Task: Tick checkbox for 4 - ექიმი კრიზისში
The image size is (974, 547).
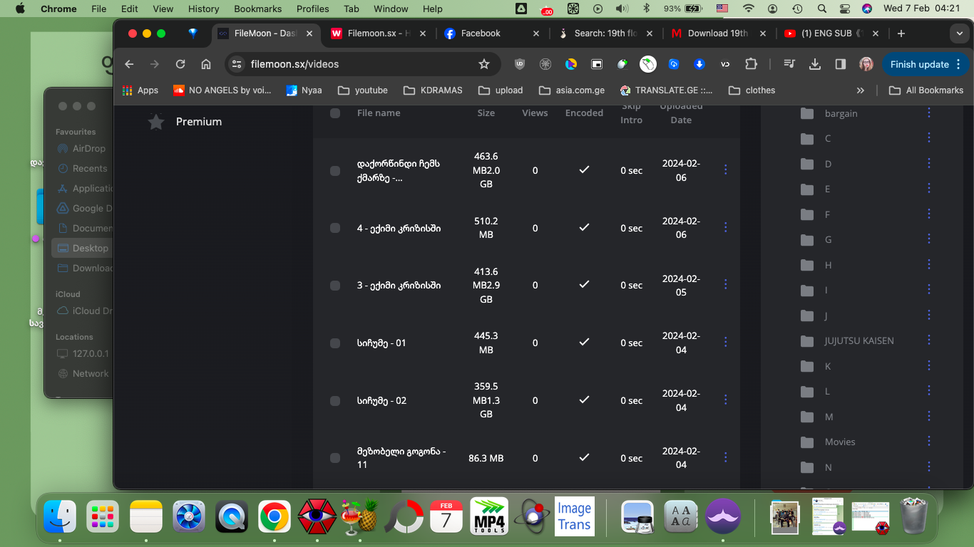Action: pos(335,228)
